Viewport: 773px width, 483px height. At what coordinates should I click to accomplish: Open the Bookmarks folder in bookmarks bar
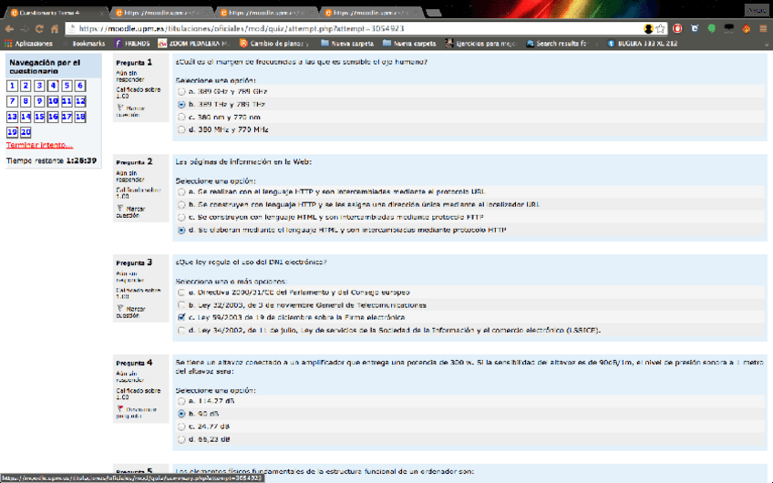pos(88,43)
